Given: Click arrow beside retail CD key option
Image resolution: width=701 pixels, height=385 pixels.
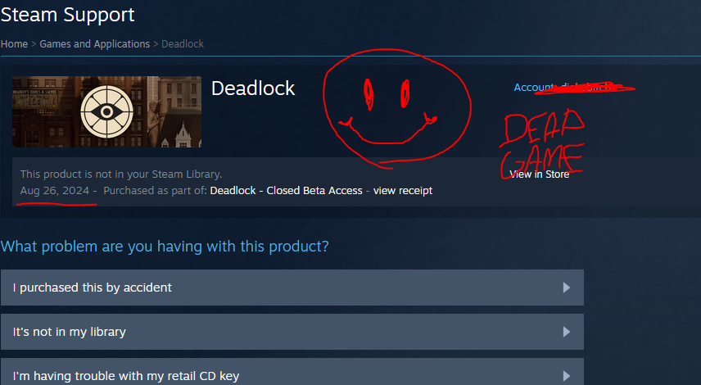Looking at the screenshot, I should pyautogui.click(x=567, y=376).
